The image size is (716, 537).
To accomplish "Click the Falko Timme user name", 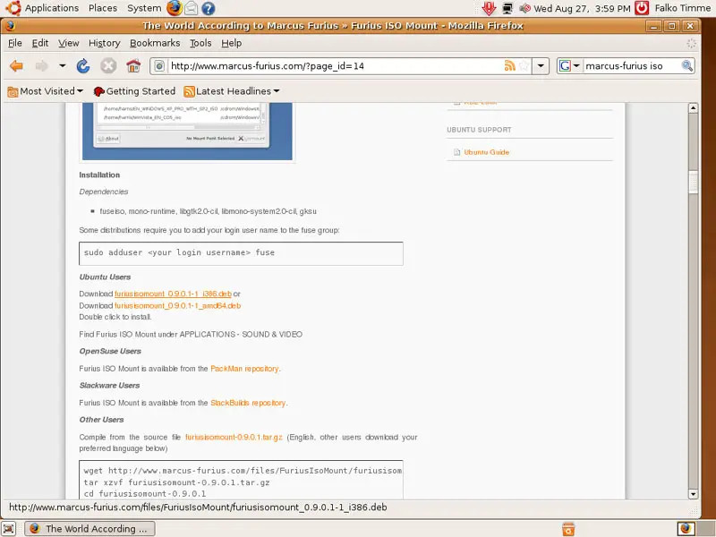I will click(682, 8).
